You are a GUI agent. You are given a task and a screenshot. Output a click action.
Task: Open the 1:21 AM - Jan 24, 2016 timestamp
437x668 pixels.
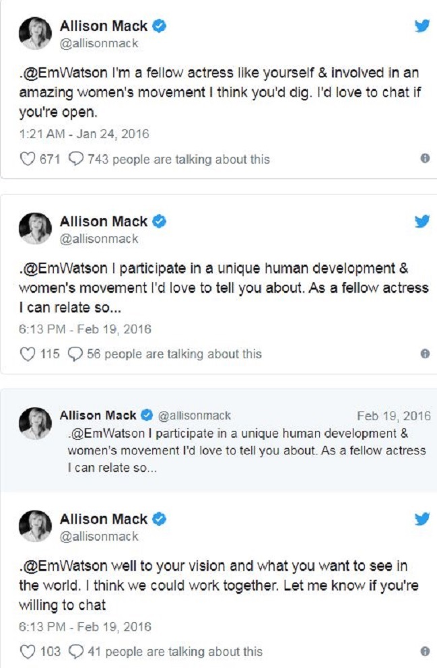pos(84,134)
